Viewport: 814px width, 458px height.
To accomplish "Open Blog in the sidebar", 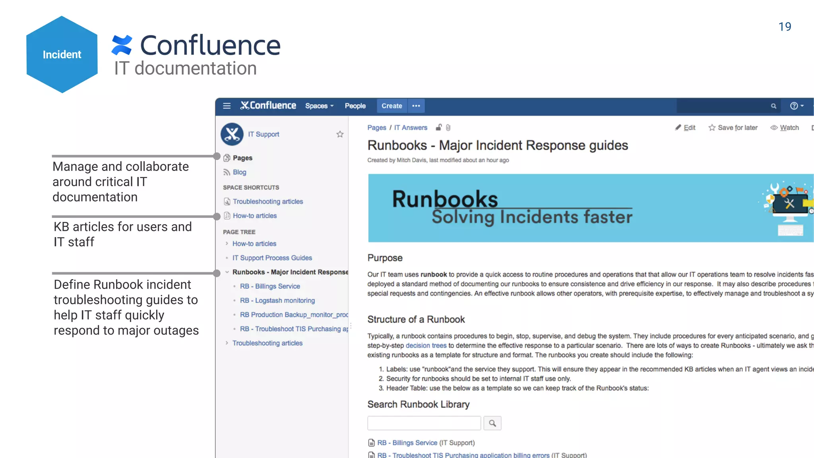I will click(239, 172).
